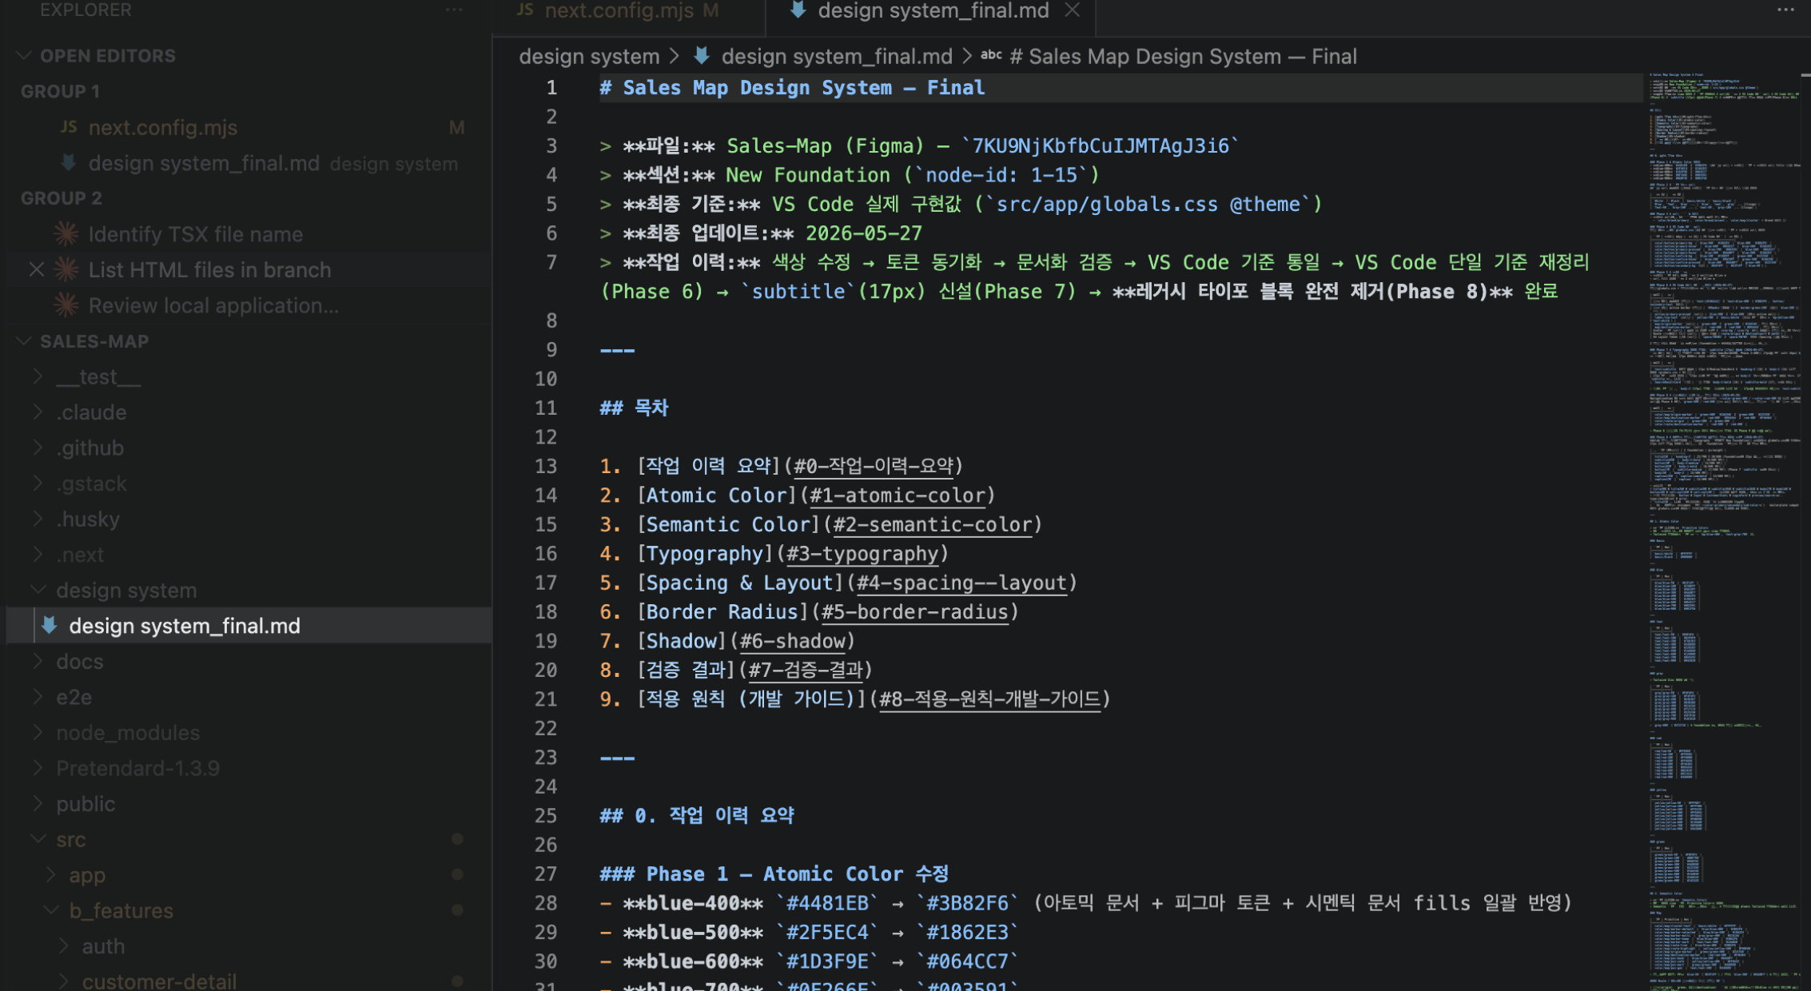The image size is (1811, 991).
Task: Place cursor on the 2026-05-27 date text
Action: [863, 233]
